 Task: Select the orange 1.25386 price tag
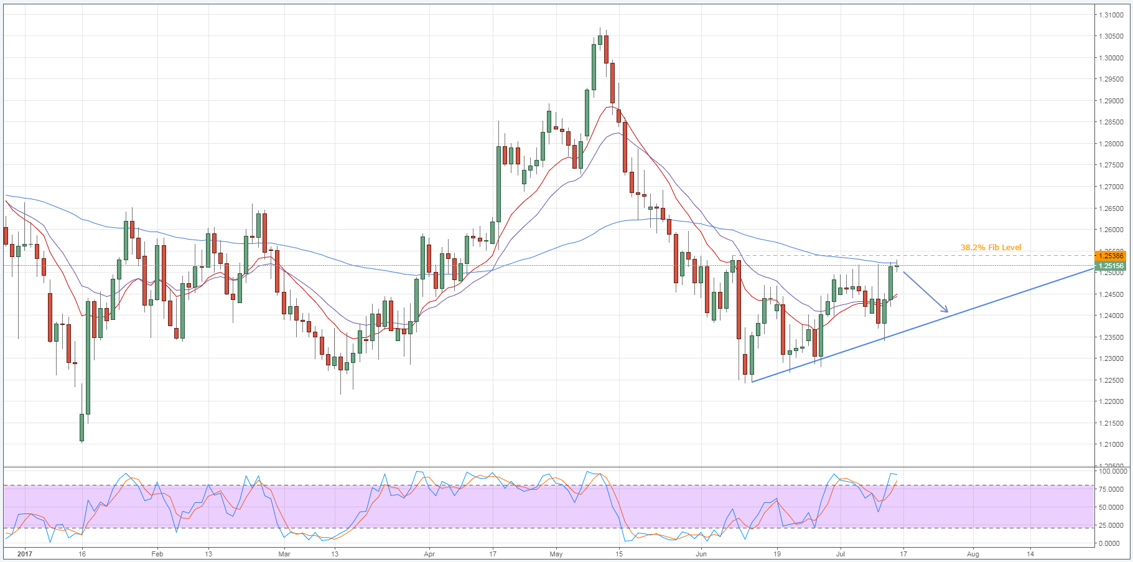pos(1111,256)
